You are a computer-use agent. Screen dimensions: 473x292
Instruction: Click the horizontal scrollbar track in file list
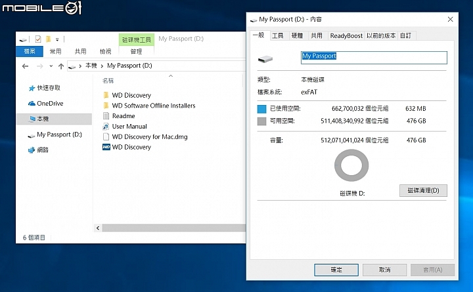(173, 228)
